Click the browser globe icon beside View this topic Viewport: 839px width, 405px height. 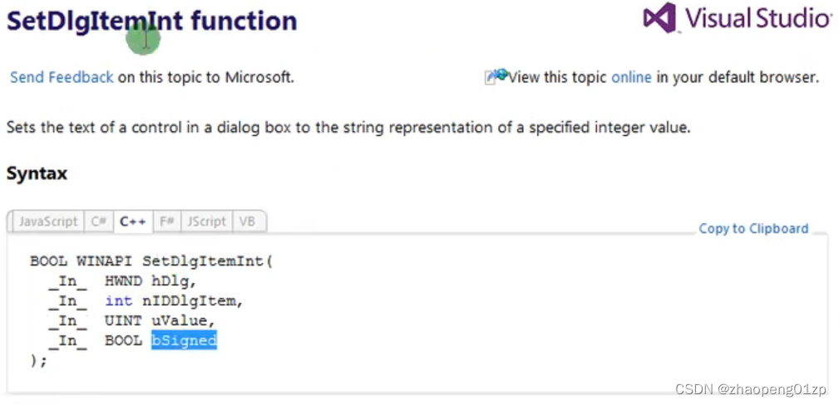point(496,76)
